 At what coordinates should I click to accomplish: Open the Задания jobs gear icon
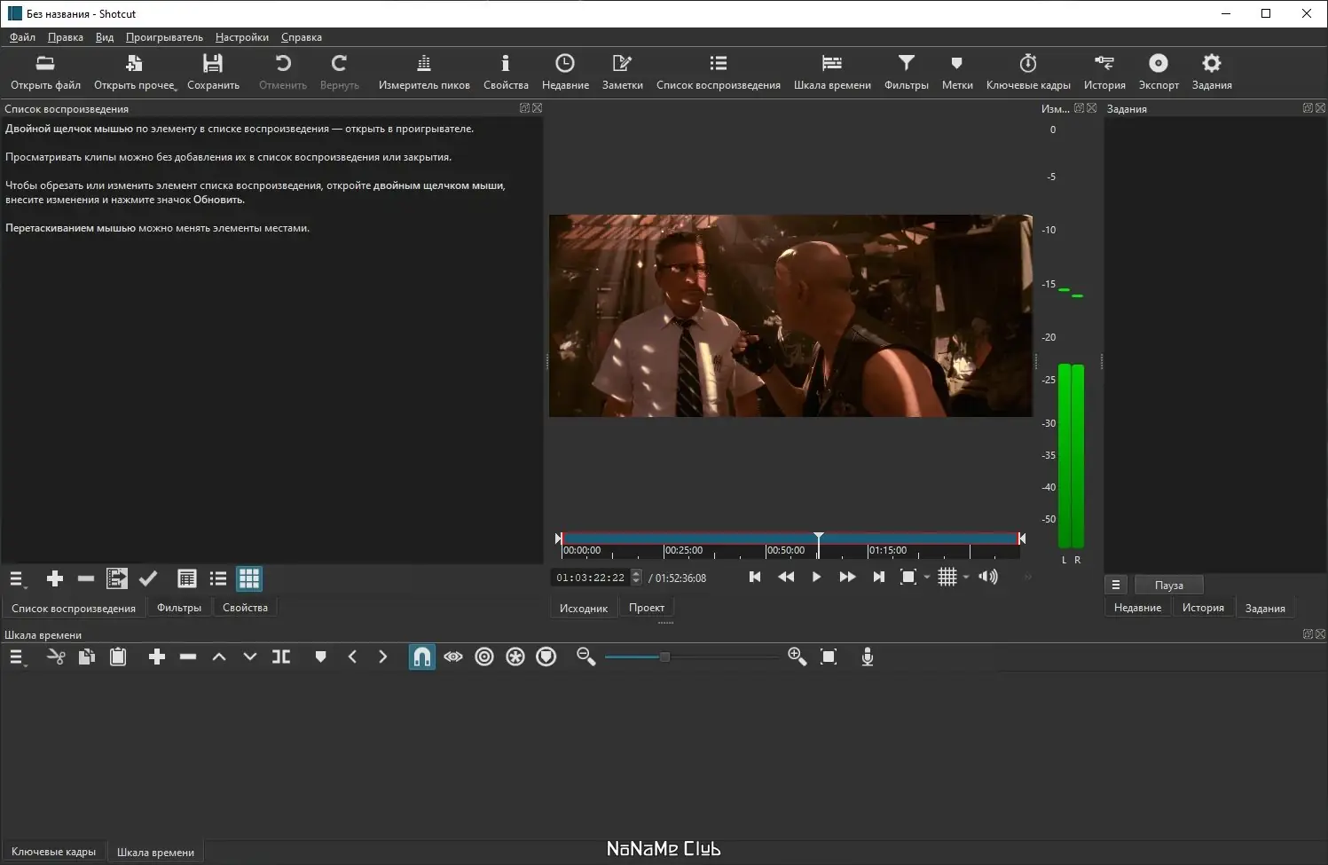click(x=1212, y=63)
